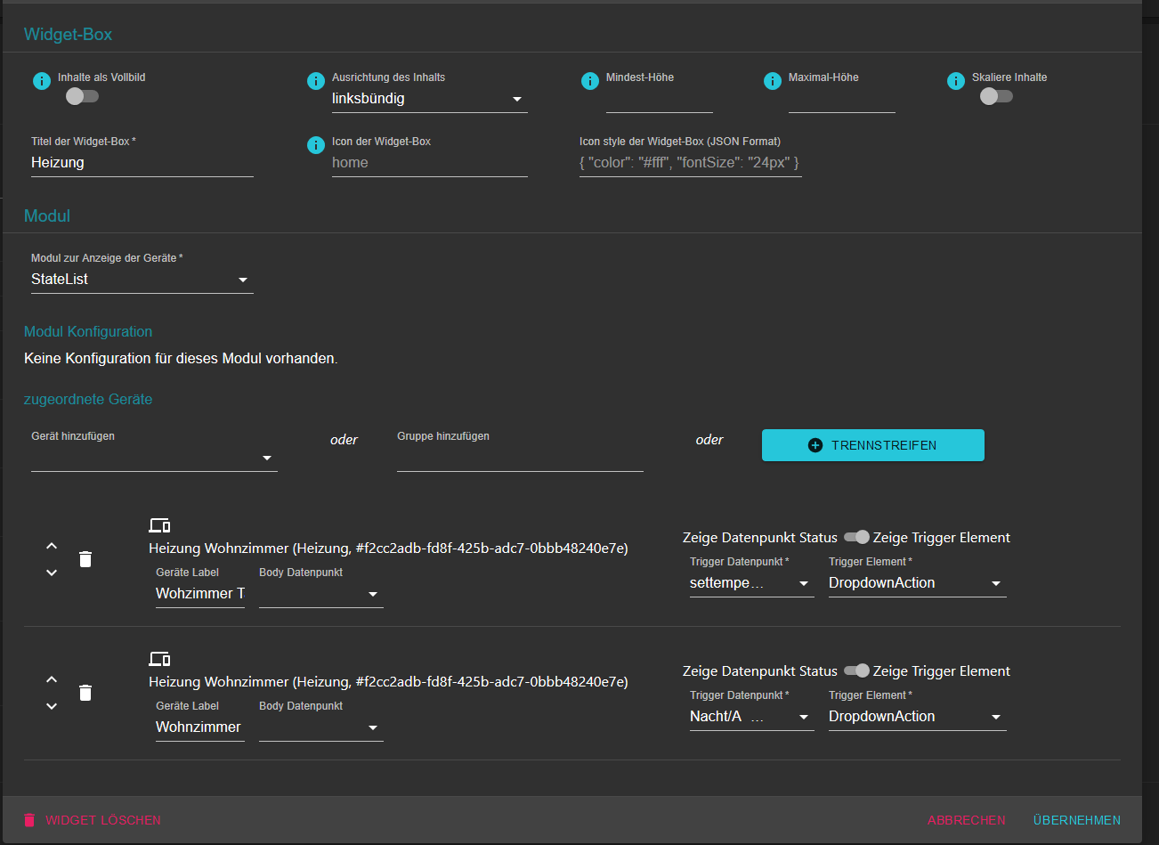Click the Mindest-Höhe input field

(660, 99)
